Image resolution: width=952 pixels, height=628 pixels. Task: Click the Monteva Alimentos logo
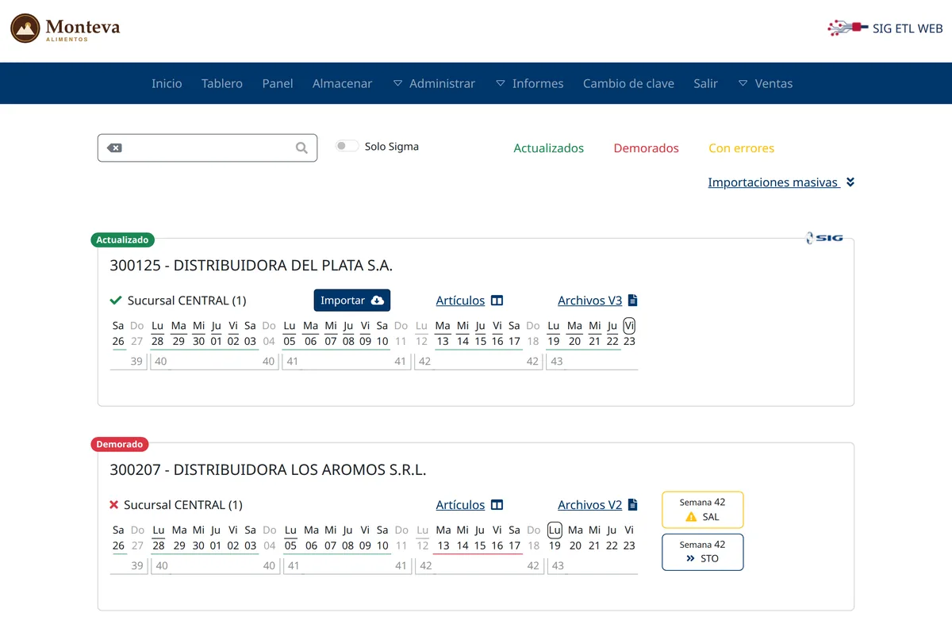click(x=65, y=29)
